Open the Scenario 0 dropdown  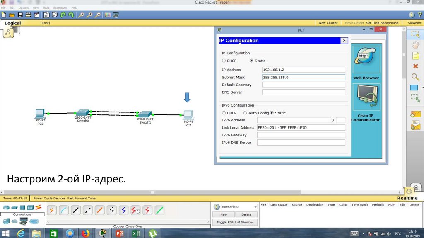tap(239, 207)
